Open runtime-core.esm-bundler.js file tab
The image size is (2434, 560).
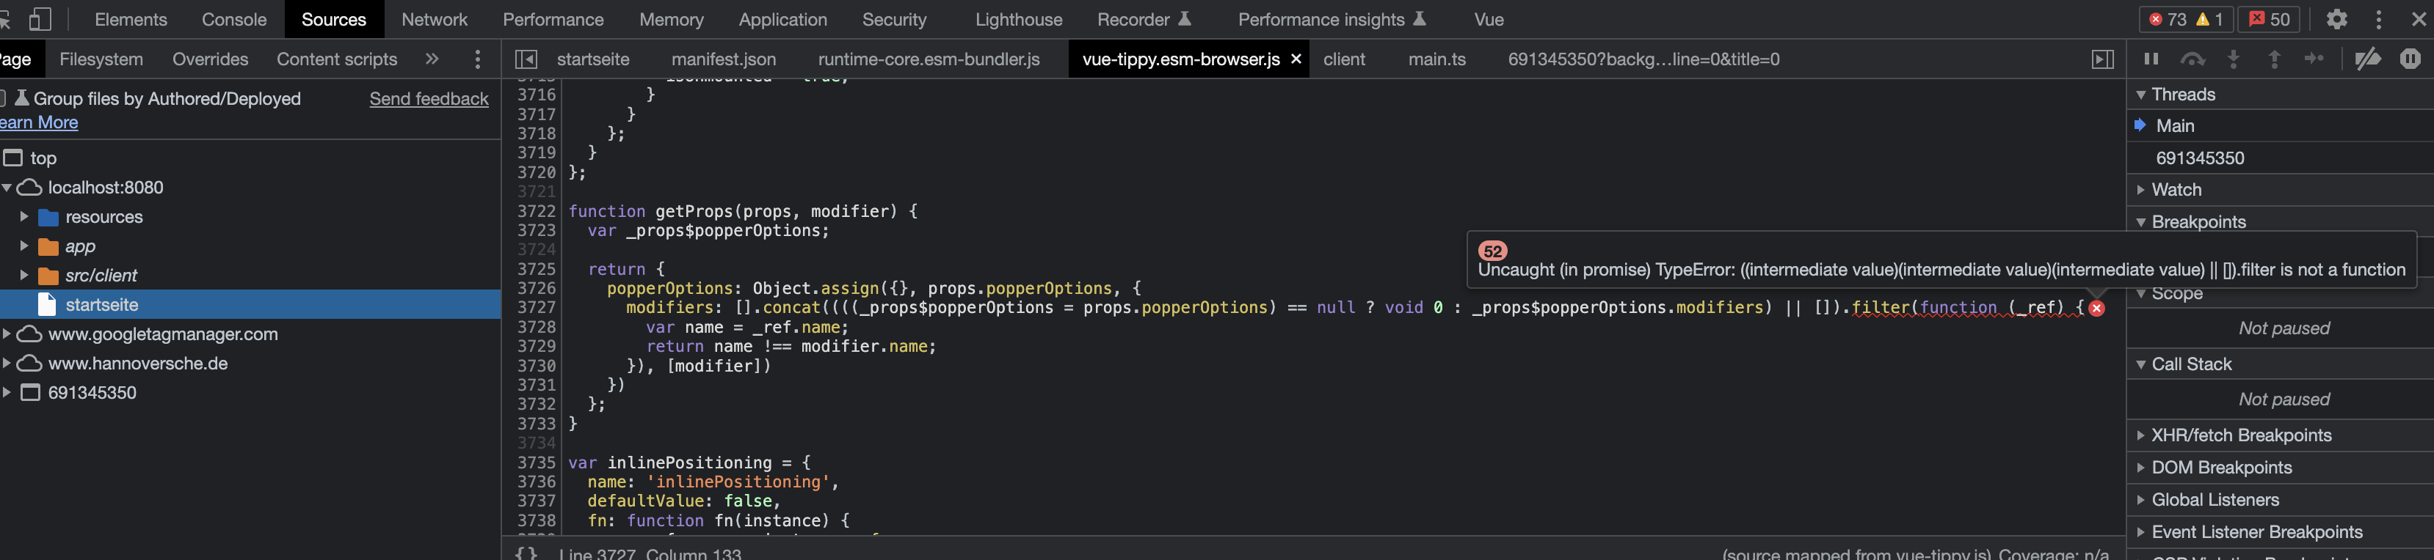tap(929, 59)
